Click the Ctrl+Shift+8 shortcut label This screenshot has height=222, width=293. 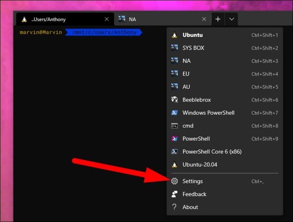(x=265, y=126)
